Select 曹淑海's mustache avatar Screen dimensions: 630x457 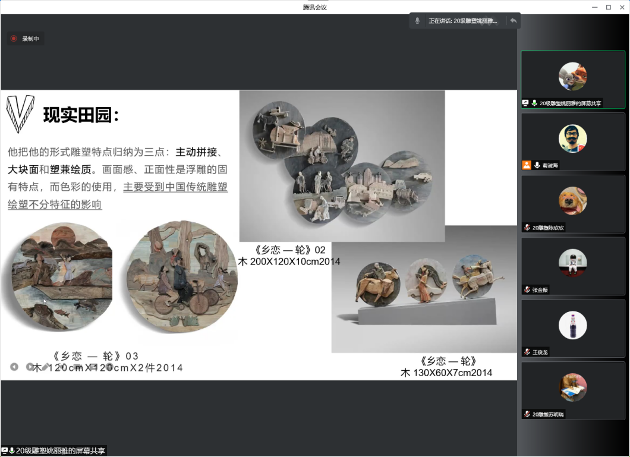(572, 138)
